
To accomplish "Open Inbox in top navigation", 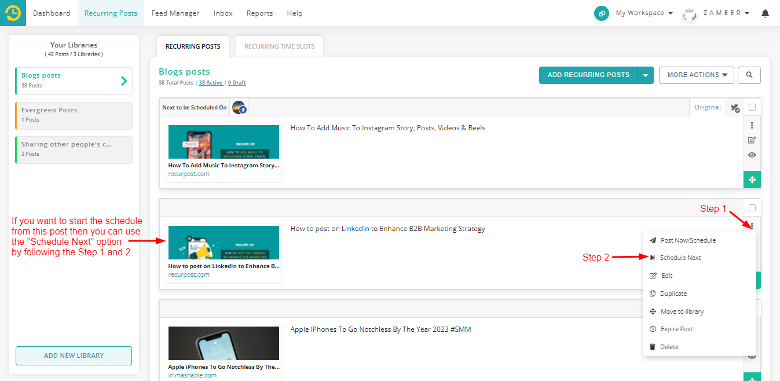I will coord(223,13).
